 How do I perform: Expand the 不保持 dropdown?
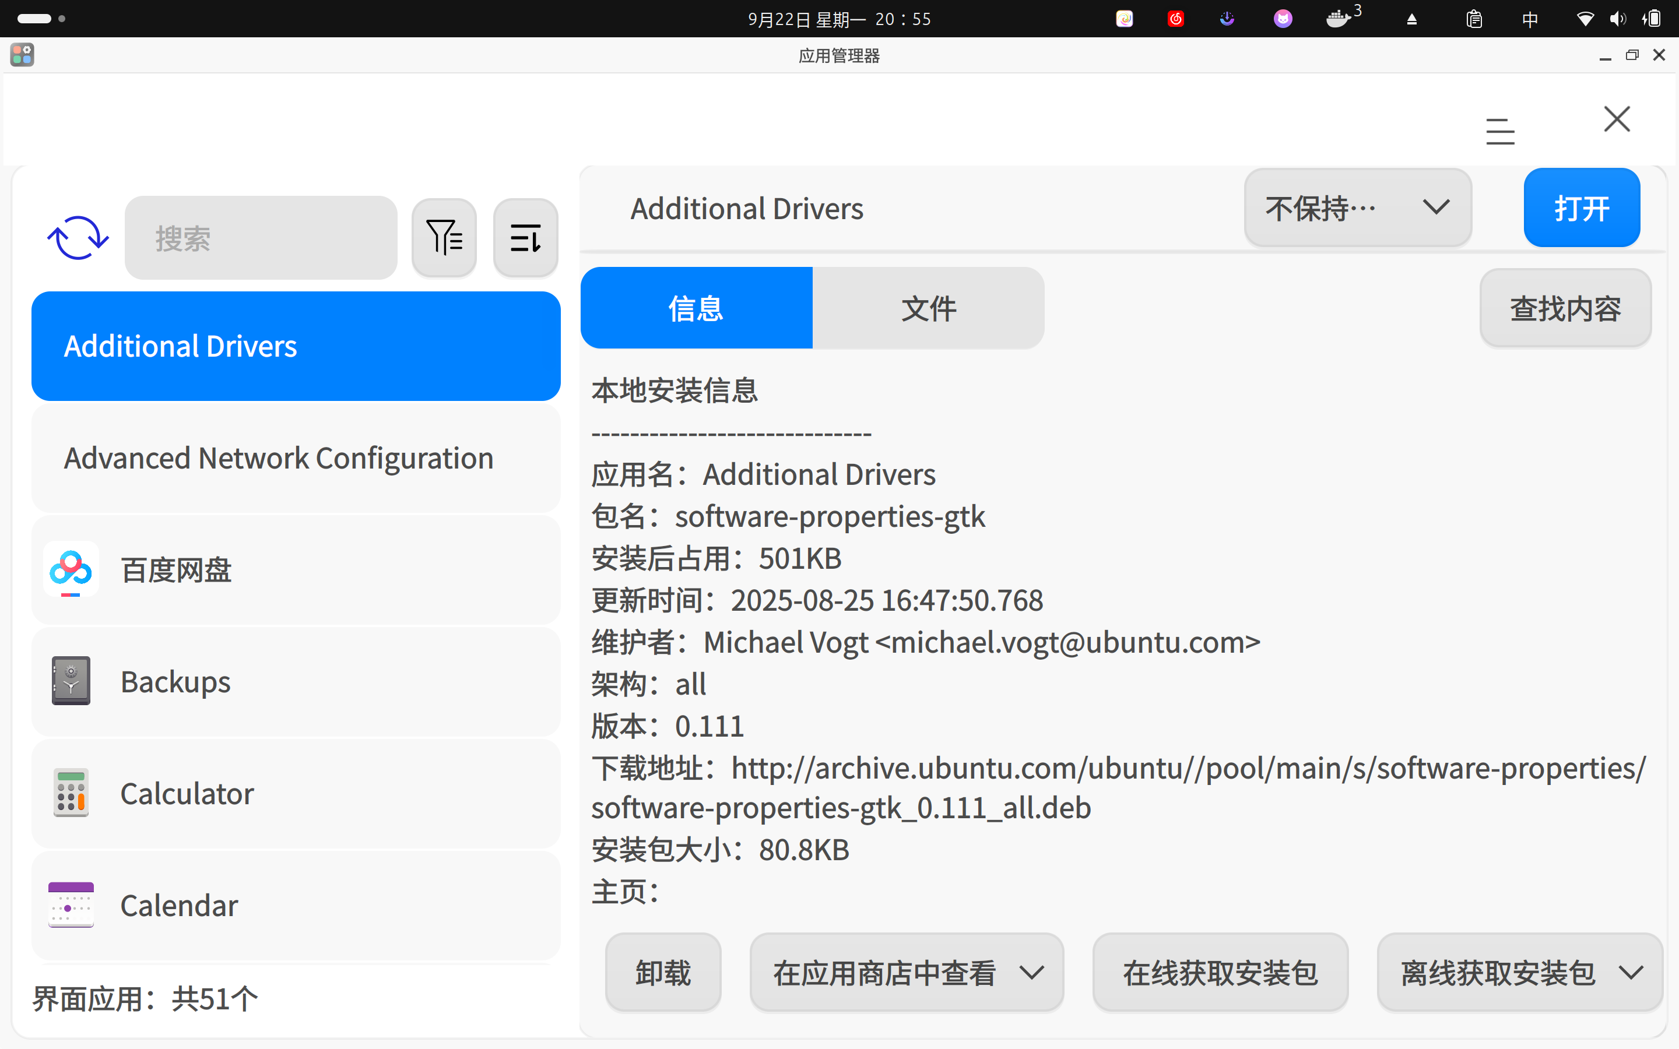[x=1357, y=207]
